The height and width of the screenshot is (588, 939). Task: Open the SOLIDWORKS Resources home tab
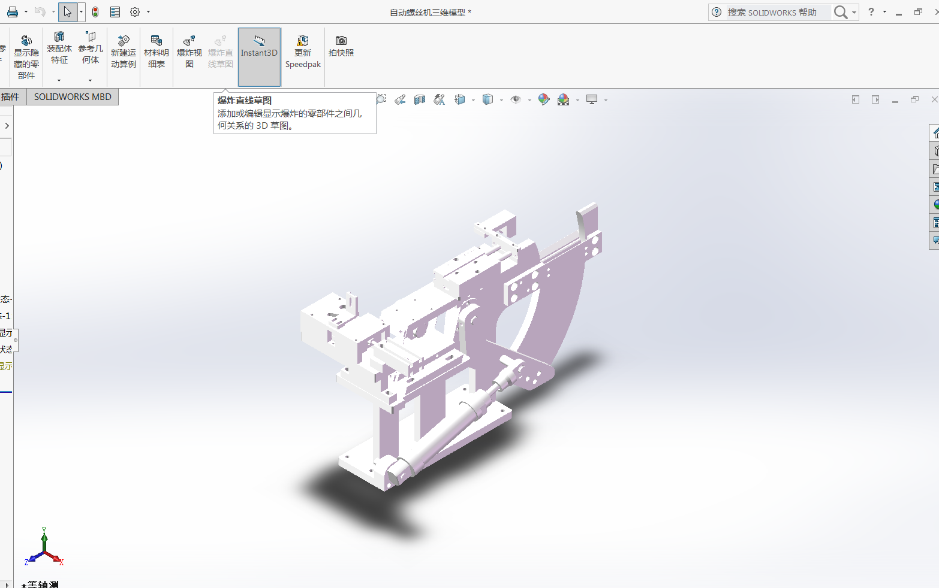[935, 133]
